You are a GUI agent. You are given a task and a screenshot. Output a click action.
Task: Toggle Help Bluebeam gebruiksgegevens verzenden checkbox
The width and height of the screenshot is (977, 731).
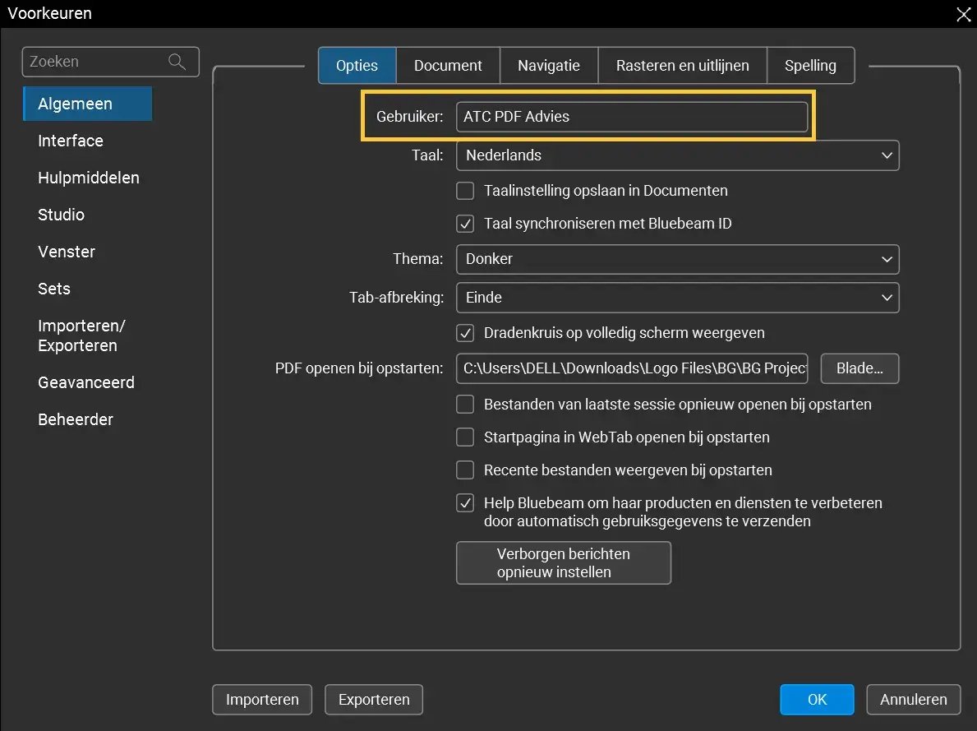[465, 503]
